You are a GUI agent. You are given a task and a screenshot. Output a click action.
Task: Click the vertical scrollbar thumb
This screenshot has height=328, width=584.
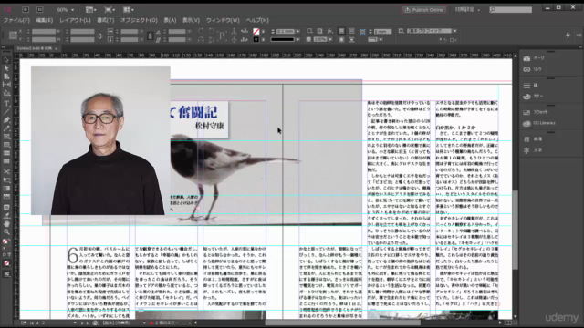click(515, 231)
